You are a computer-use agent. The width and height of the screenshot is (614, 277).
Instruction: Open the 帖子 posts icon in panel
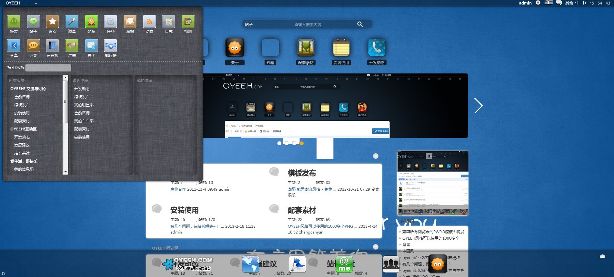coord(33,22)
